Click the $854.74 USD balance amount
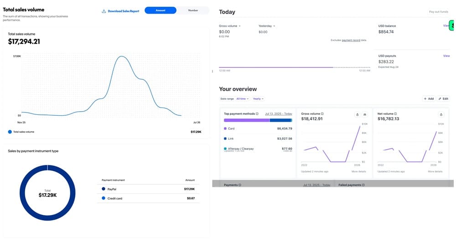The width and height of the screenshot is (456, 241). tap(386, 32)
